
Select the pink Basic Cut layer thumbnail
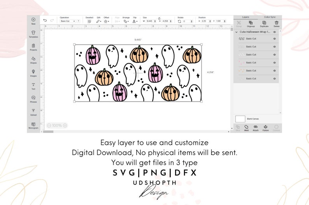tap(241, 63)
